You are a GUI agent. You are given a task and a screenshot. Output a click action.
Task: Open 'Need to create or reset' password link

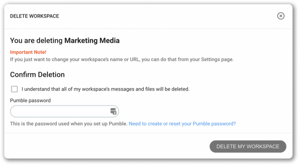click(182, 124)
